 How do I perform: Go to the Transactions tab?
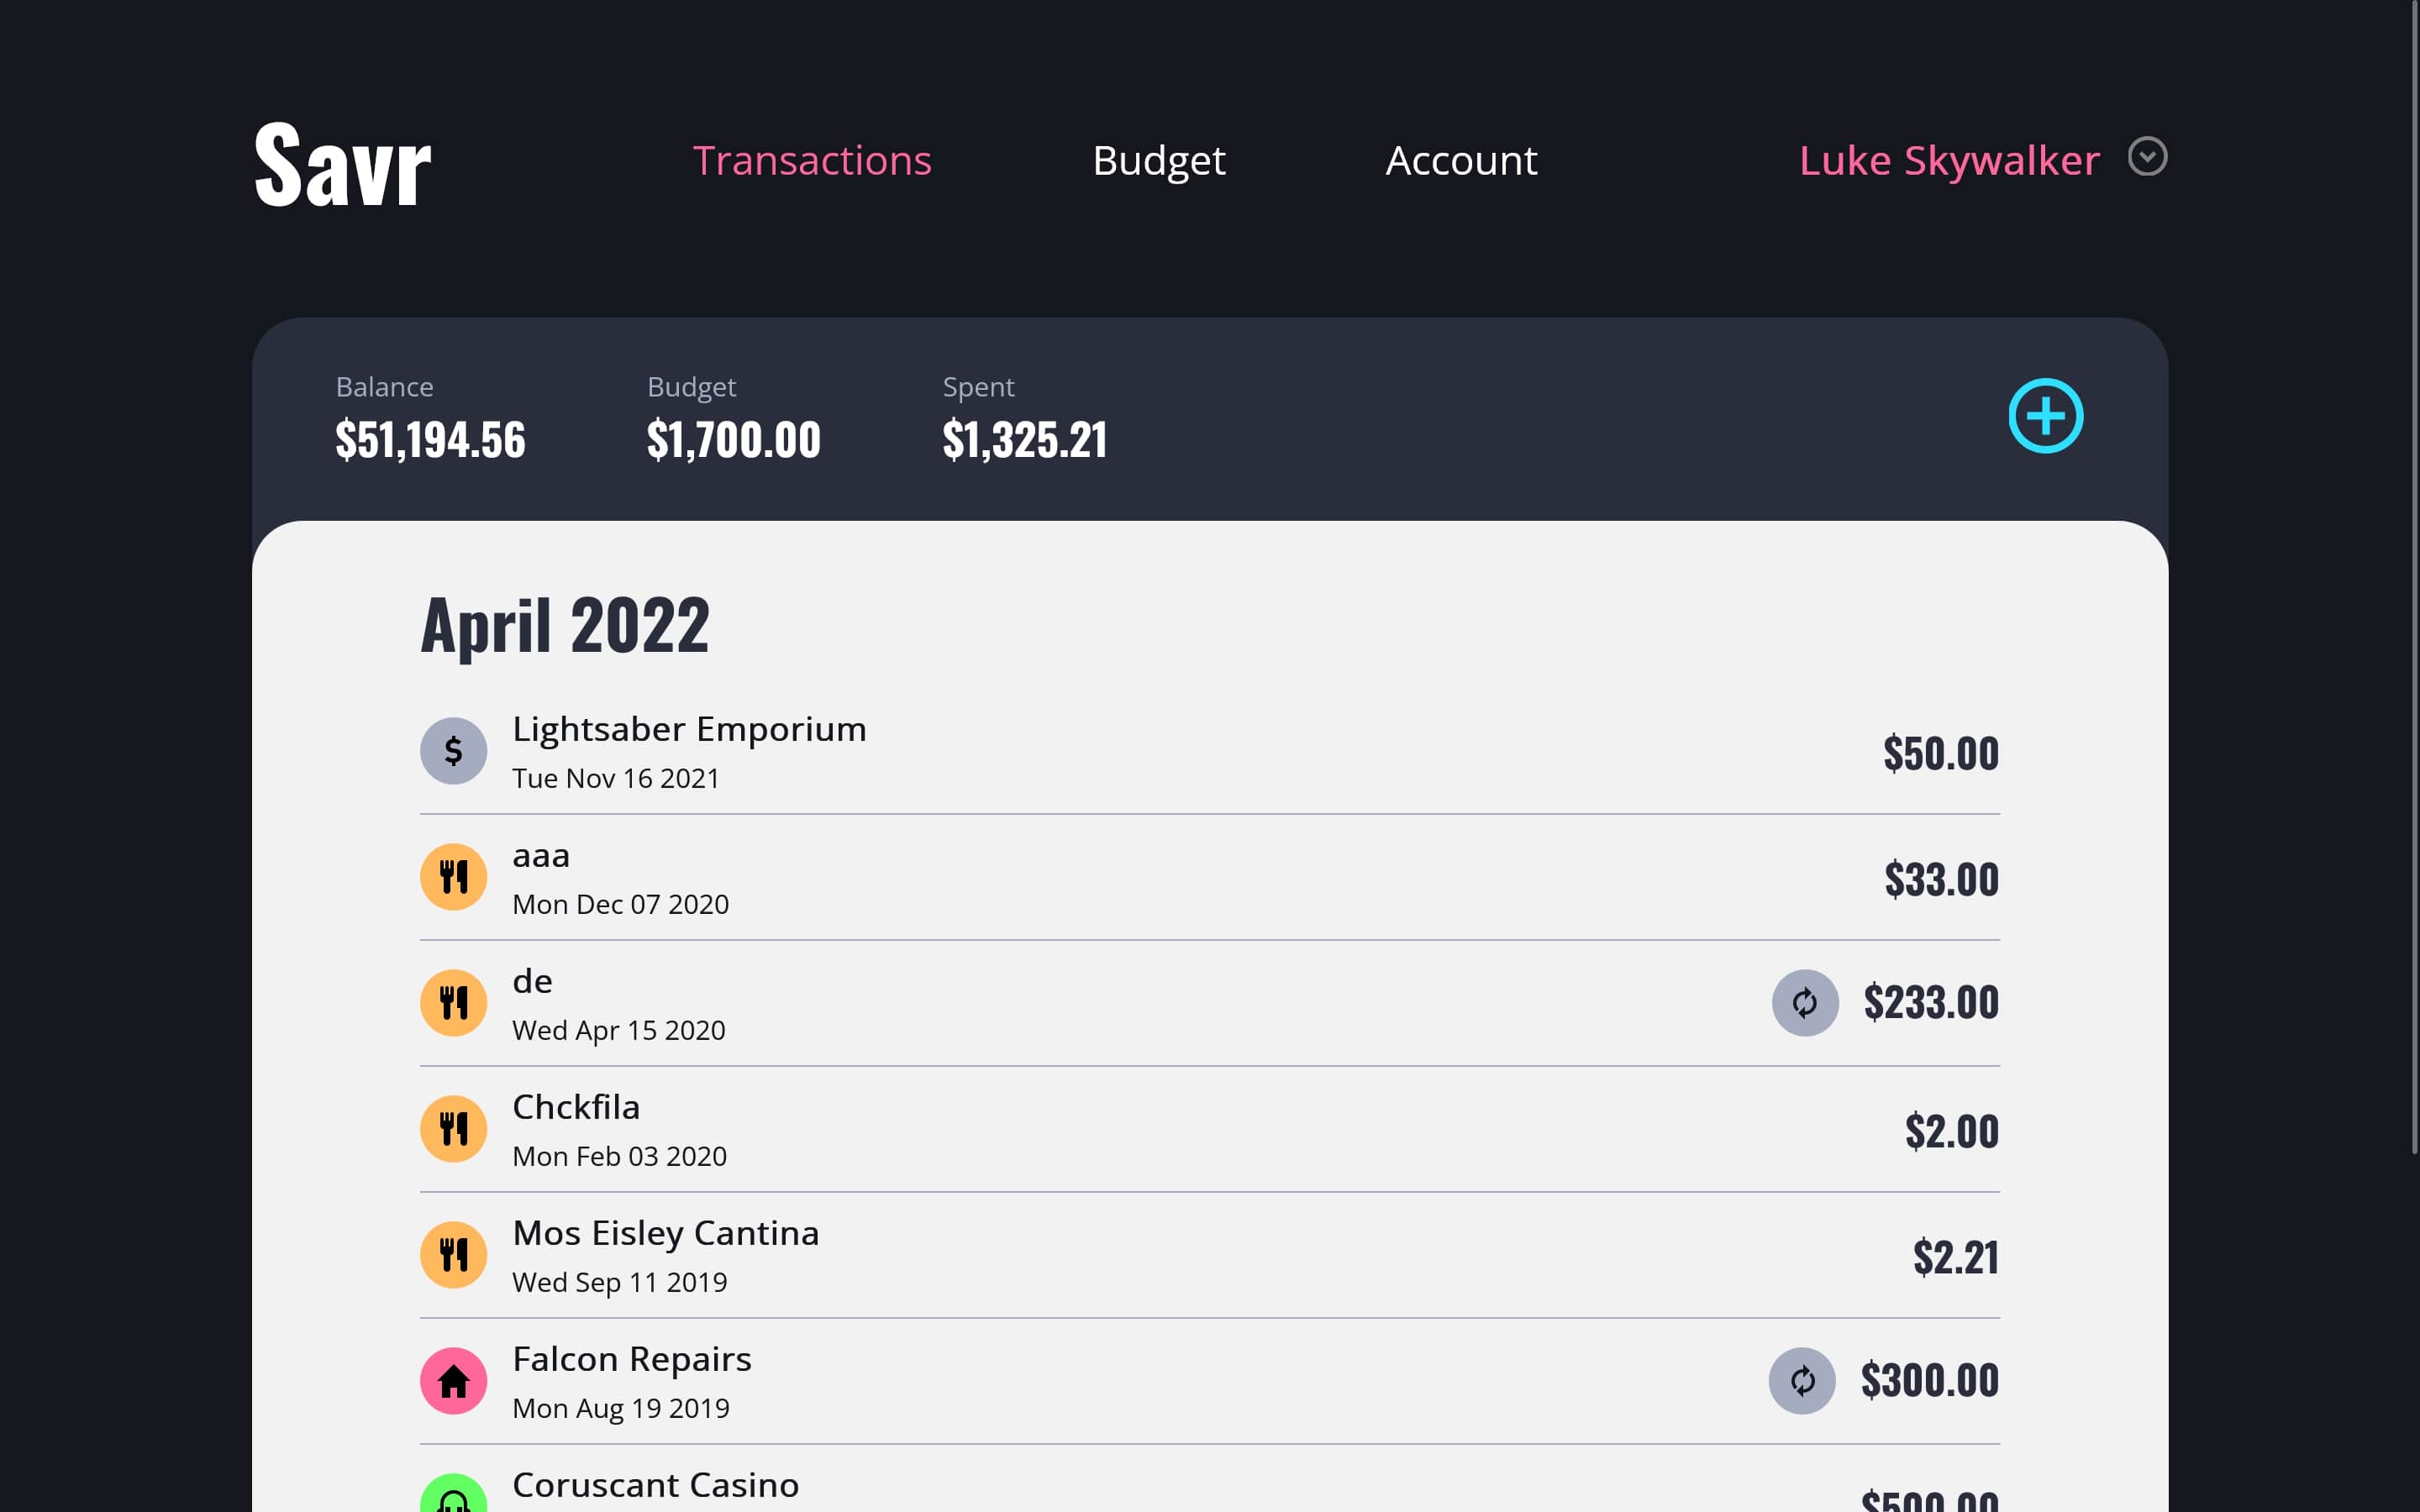point(812,161)
